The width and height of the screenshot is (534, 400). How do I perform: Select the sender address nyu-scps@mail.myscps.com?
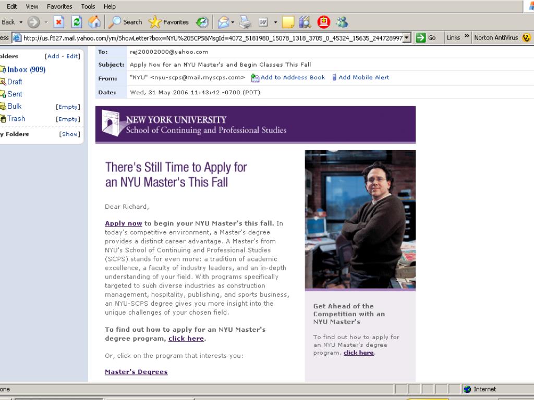[198, 78]
